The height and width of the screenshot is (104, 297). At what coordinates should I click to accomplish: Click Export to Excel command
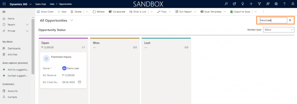(x=240, y=12)
